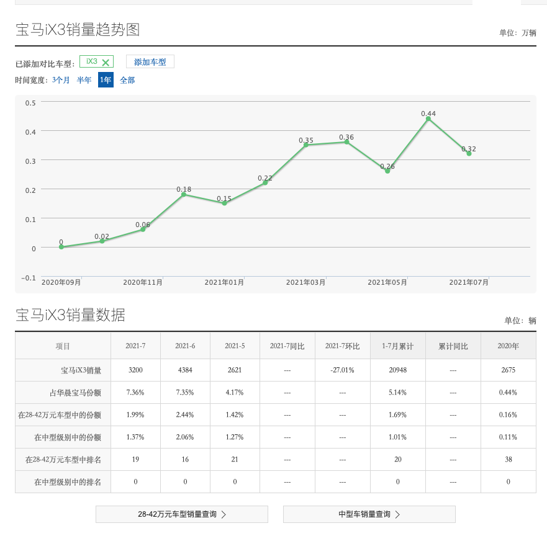This screenshot has width=547, height=536.
Task: Switch time range to 半年
Action: (x=84, y=80)
